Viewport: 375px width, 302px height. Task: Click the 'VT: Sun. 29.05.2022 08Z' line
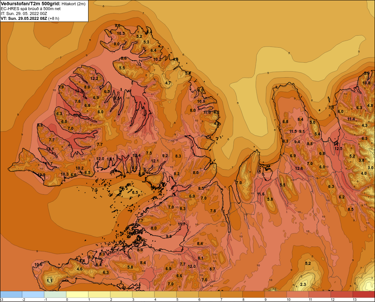(24, 18)
